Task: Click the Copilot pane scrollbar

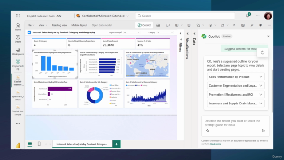Action: point(272,91)
